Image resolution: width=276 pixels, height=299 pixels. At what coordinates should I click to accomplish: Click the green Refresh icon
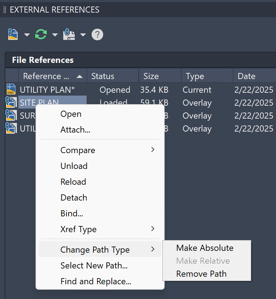[x=41, y=34]
